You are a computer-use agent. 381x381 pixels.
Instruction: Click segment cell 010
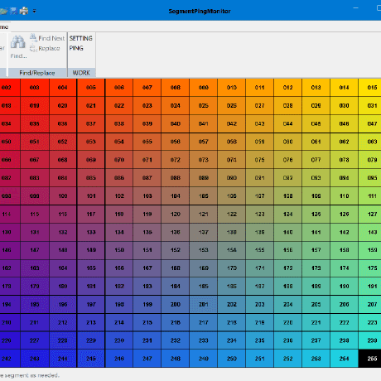click(x=232, y=88)
